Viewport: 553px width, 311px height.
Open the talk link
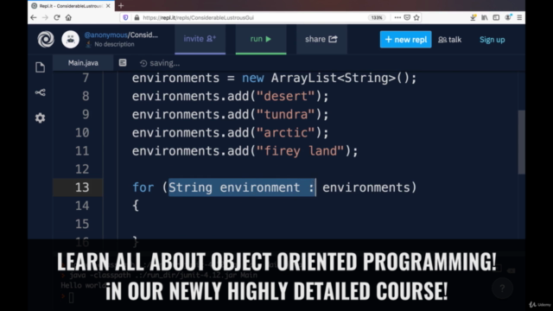[x=449, y=40]
